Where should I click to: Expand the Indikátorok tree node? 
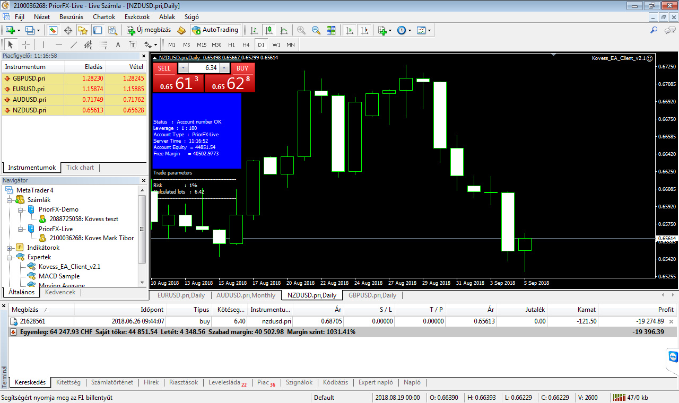coord(10,248)
